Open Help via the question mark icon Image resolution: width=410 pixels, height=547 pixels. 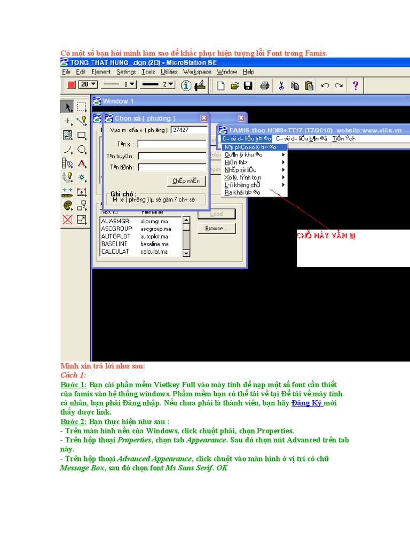point(355,85)
